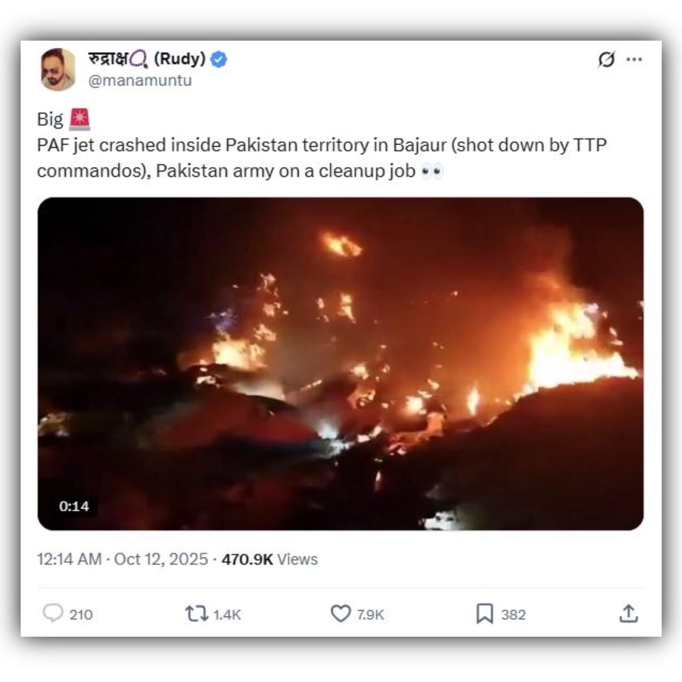
Task: Click the 0:14 video duration badge
Action: [x=74, y=506]
